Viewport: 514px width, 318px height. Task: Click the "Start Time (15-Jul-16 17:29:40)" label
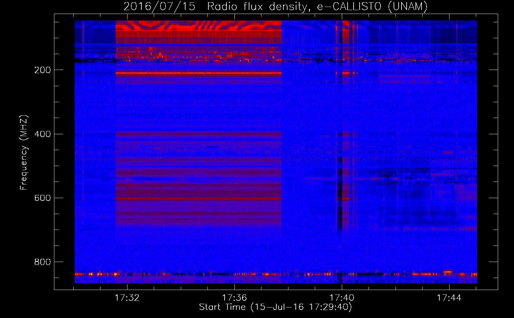pos(275,307)
